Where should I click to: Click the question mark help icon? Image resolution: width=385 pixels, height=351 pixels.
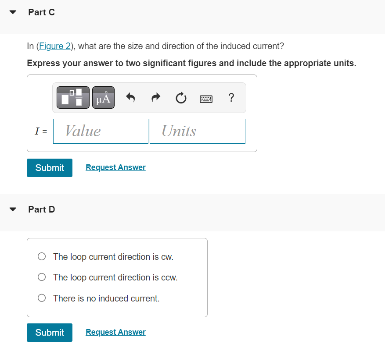point(231,98)
